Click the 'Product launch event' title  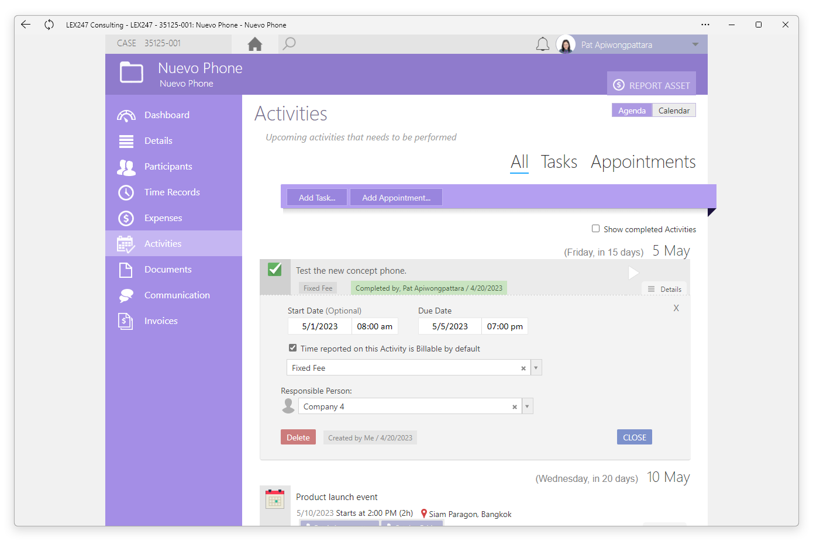(x=337, y=497)
